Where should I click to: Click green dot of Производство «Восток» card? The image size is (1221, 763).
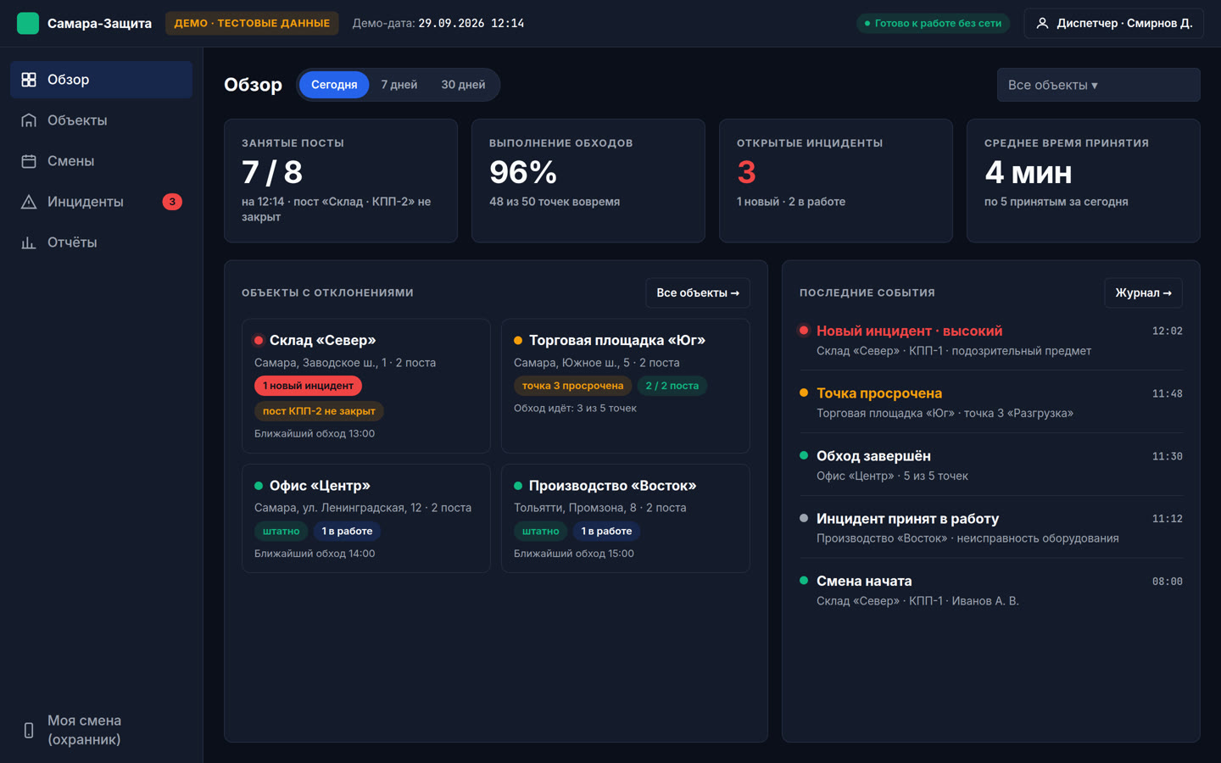(518, 486)
